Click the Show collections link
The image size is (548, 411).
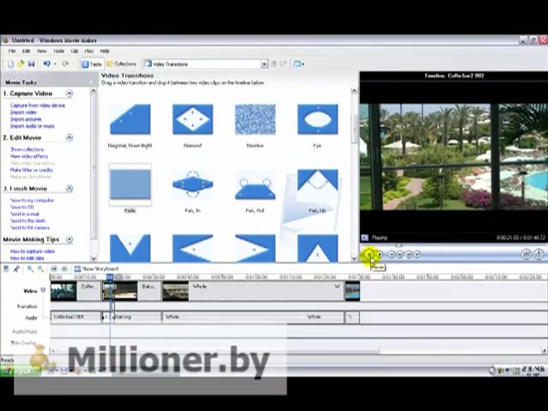tap(27, 149)
